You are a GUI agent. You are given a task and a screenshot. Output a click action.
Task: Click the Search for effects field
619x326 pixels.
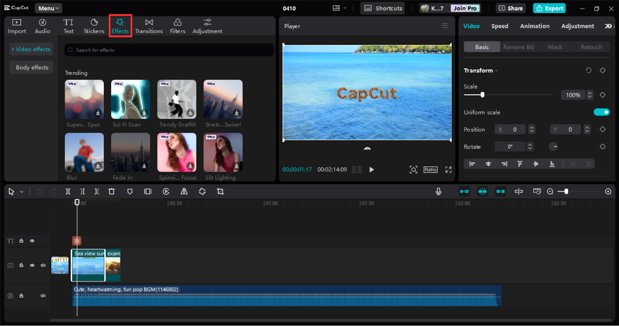(169, 50)
